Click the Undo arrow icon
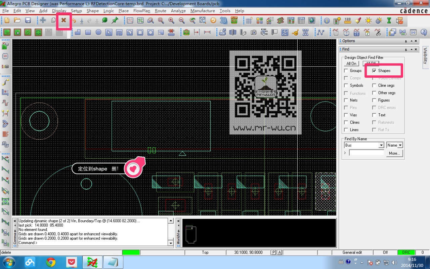The image size is (430, 269). pos(74,21)
